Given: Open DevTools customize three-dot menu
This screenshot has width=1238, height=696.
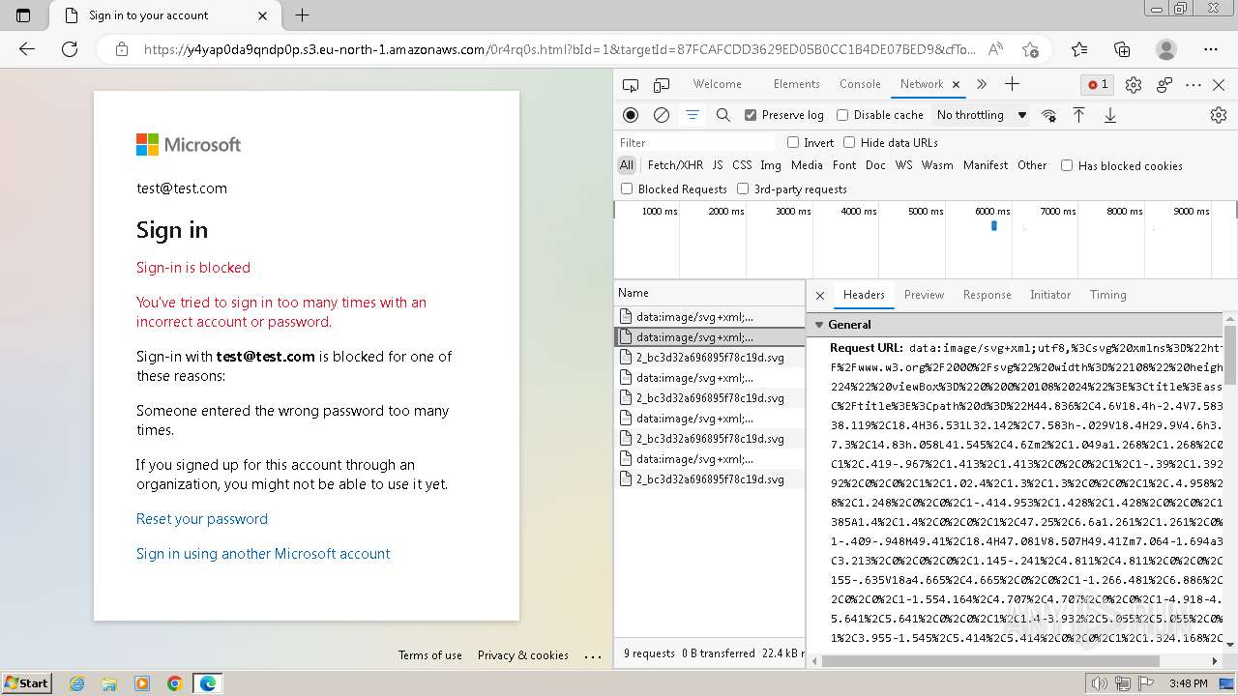Looking at the screenshot, I should (1194, 84).
